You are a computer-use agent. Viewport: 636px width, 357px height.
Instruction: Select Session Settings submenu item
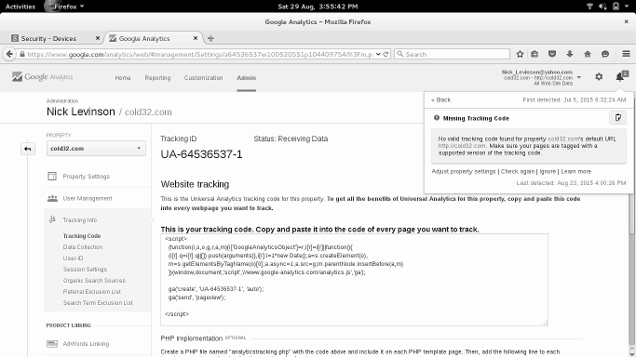[x=85, y=270]
